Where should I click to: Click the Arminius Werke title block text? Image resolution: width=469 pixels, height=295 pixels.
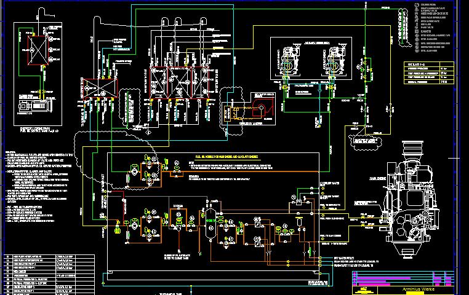click(418, 289)
